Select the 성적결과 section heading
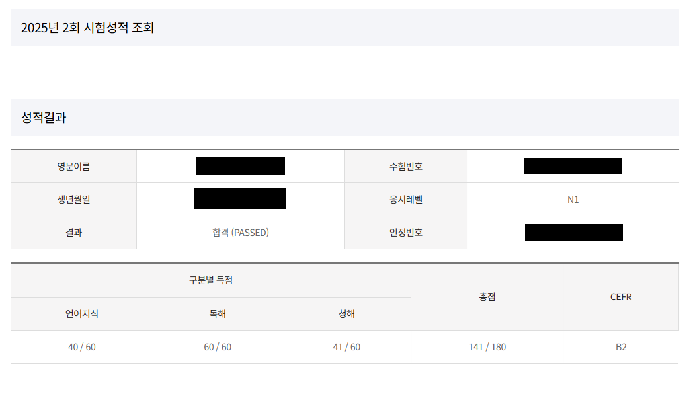The height and width of the screenshot is (398, 689). point(44,118)
